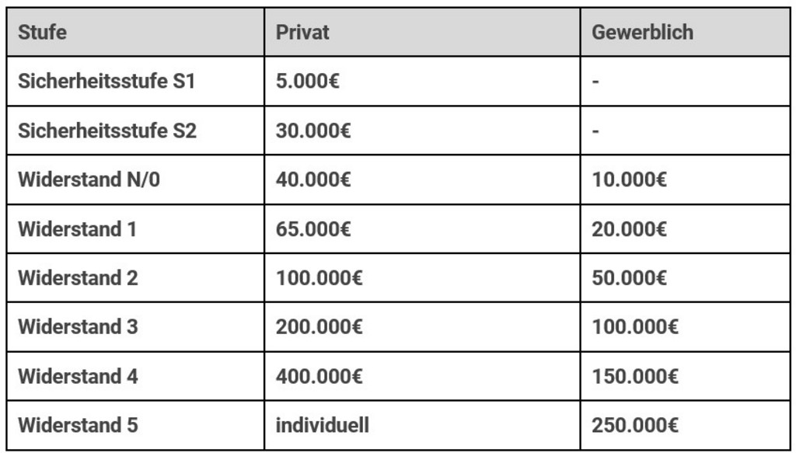The width and height of the screenshot is (796, 453).
Task: Select the Sicherheitsstufe S1 row label
Action: [106, 81]
